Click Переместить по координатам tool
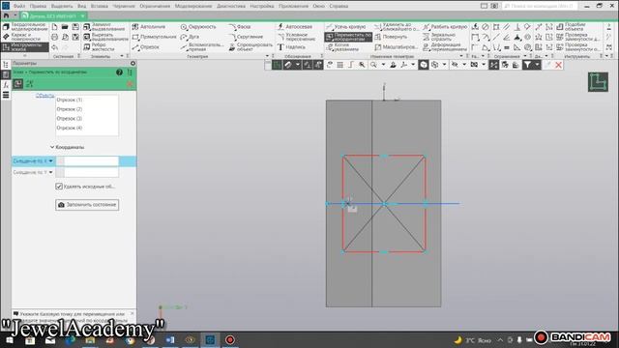 click(348, 37)
